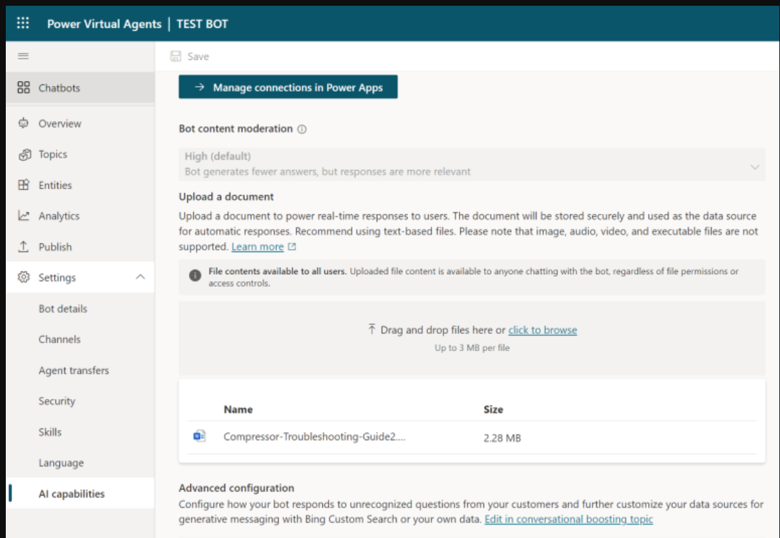Open the app launcher waffle icon
The width and height of the screenshot is (780, 538).
click(x=23, y=24)
